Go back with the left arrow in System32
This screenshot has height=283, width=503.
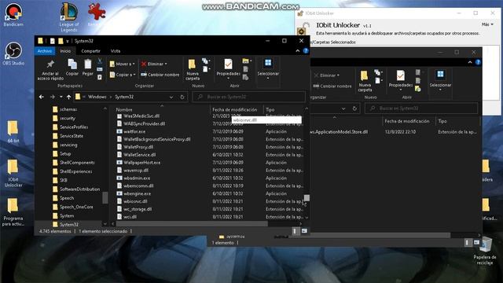(42, 97)
